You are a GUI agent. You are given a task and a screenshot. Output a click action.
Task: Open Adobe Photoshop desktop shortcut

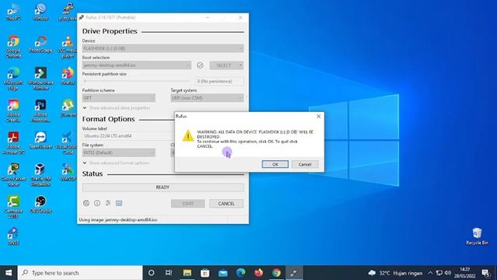(x=40, y=110)
